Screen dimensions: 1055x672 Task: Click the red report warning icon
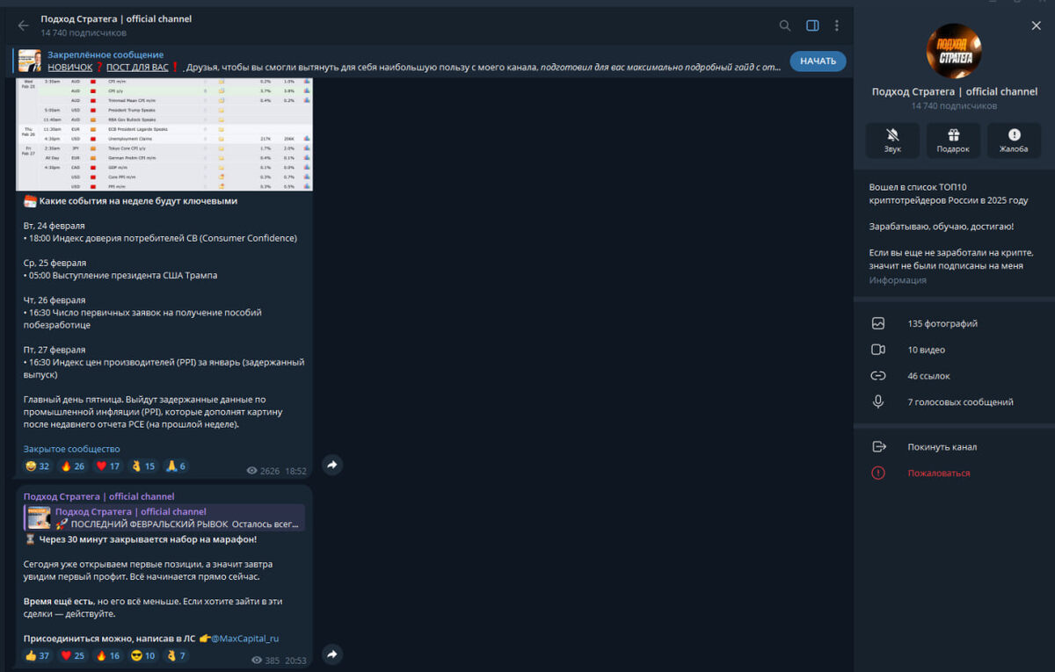[x=877, y=473]
